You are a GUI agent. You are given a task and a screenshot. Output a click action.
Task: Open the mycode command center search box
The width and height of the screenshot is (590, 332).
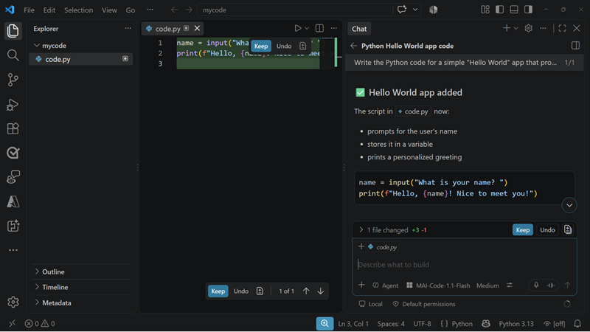point(295,10)
